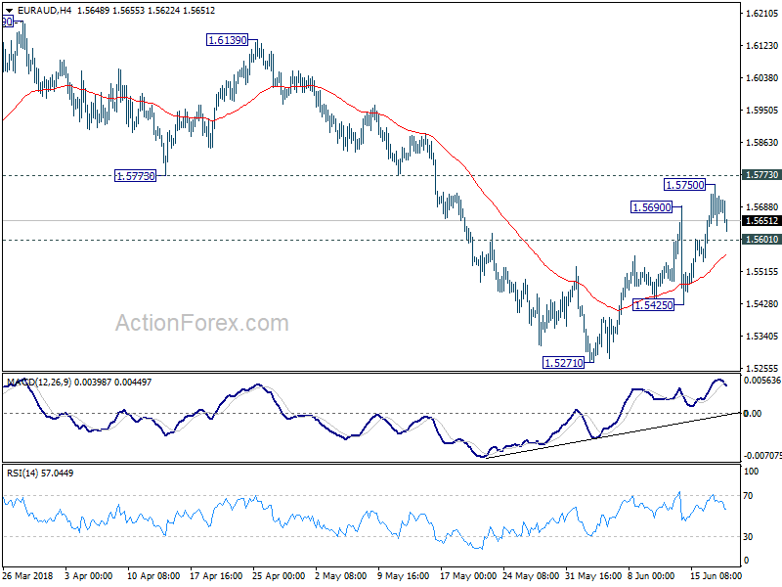Screen dimensions: 782x587
Task: Open the EURAUD chart dropdown triangle
Action: [10, 11]
